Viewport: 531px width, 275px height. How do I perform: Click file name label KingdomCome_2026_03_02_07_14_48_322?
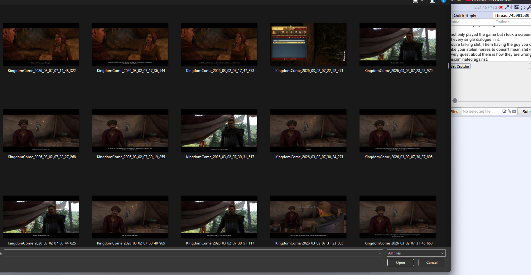click(x=42, y=71)
